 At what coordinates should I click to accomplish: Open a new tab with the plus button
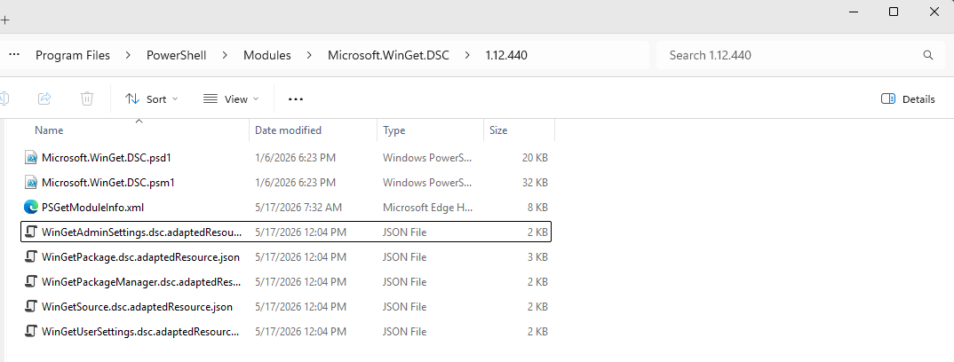pyautogui.click(x=4, y=19)
